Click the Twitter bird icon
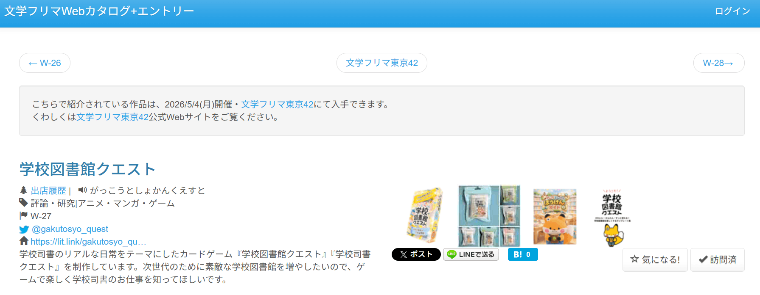Image resolution: width=760 pixels, height=295 pixels. [x=24, y=229]
